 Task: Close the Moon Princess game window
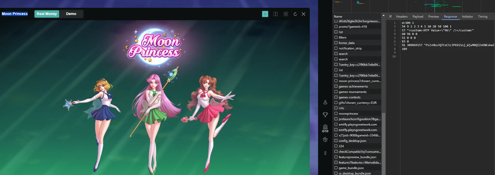(304, 14)
